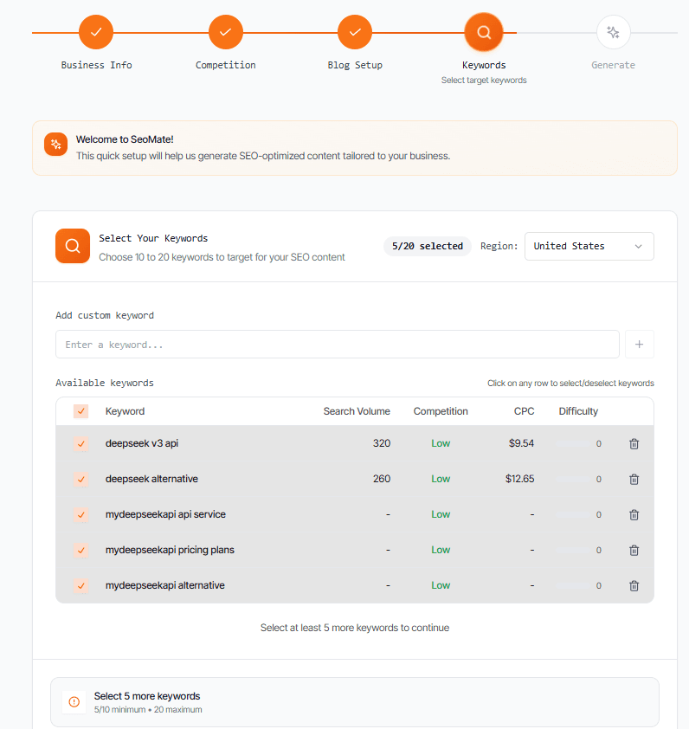
Task: Toggle the select-all checkbox in the Keyword header
Action: coord(80,411)
